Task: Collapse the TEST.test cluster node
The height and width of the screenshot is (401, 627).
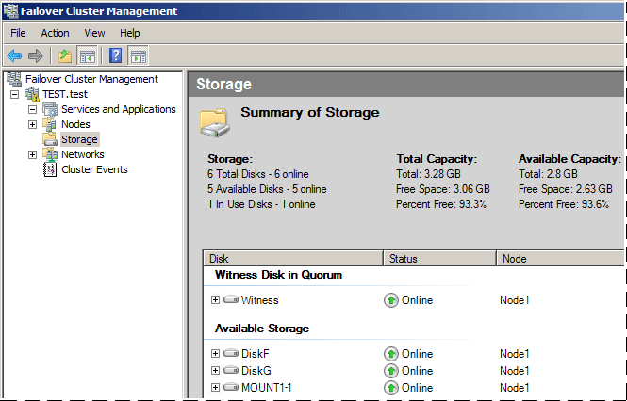Action: coord(15,95)
